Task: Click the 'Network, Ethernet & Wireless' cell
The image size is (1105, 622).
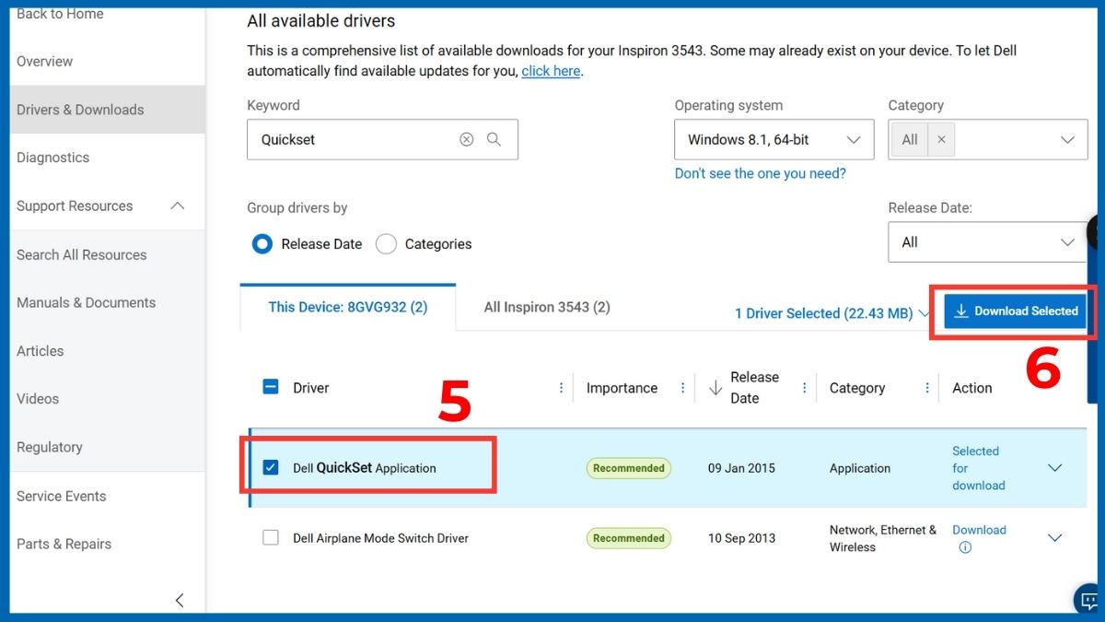Action: tap(883, 538)
